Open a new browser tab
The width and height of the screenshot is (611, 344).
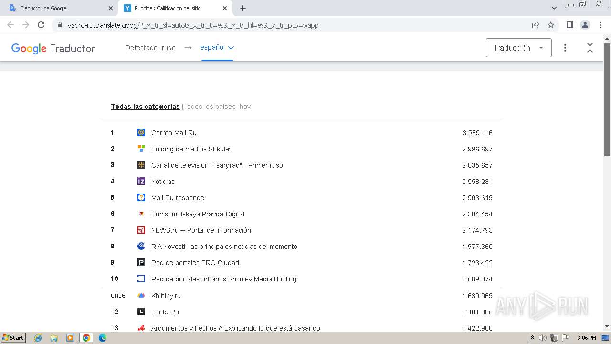point(243,8)
